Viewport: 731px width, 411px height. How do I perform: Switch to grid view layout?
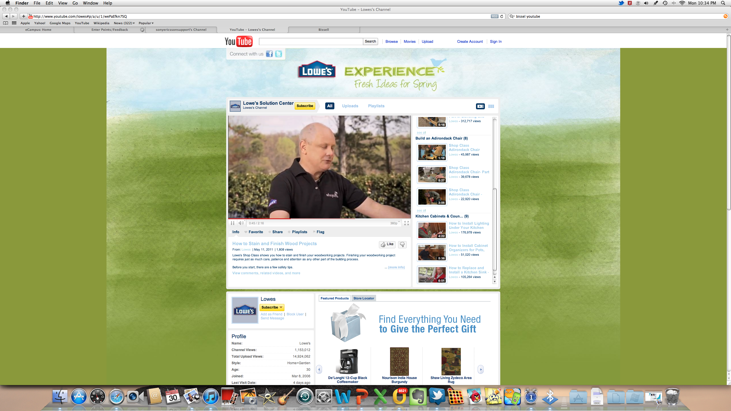pyautogui.click(x=491, y=106)
